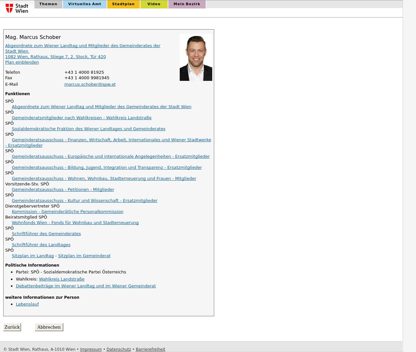Click the Abbrechen button
This screenshot has height=352, width=416.
coord(49,327)
